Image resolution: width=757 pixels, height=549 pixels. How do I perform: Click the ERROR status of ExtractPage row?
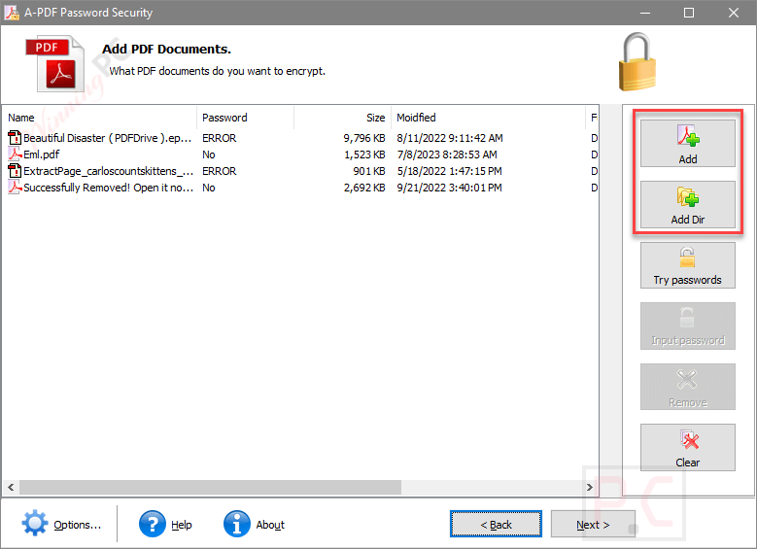pos(220,171)
